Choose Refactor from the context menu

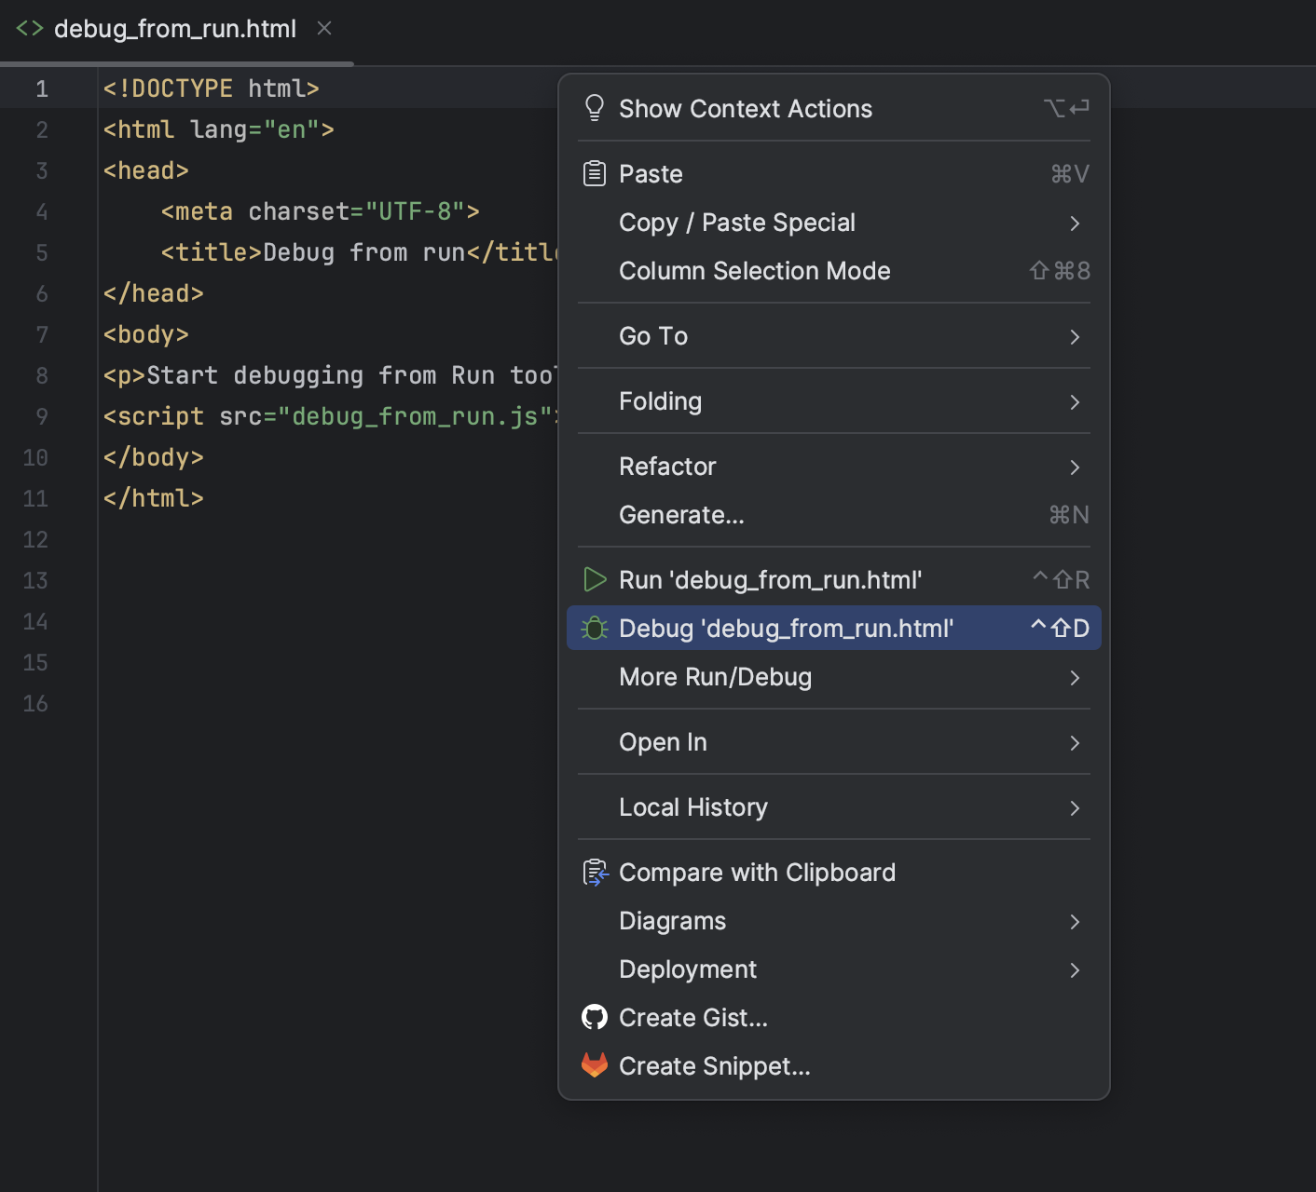pyautogui.click(x=667, y=466)
